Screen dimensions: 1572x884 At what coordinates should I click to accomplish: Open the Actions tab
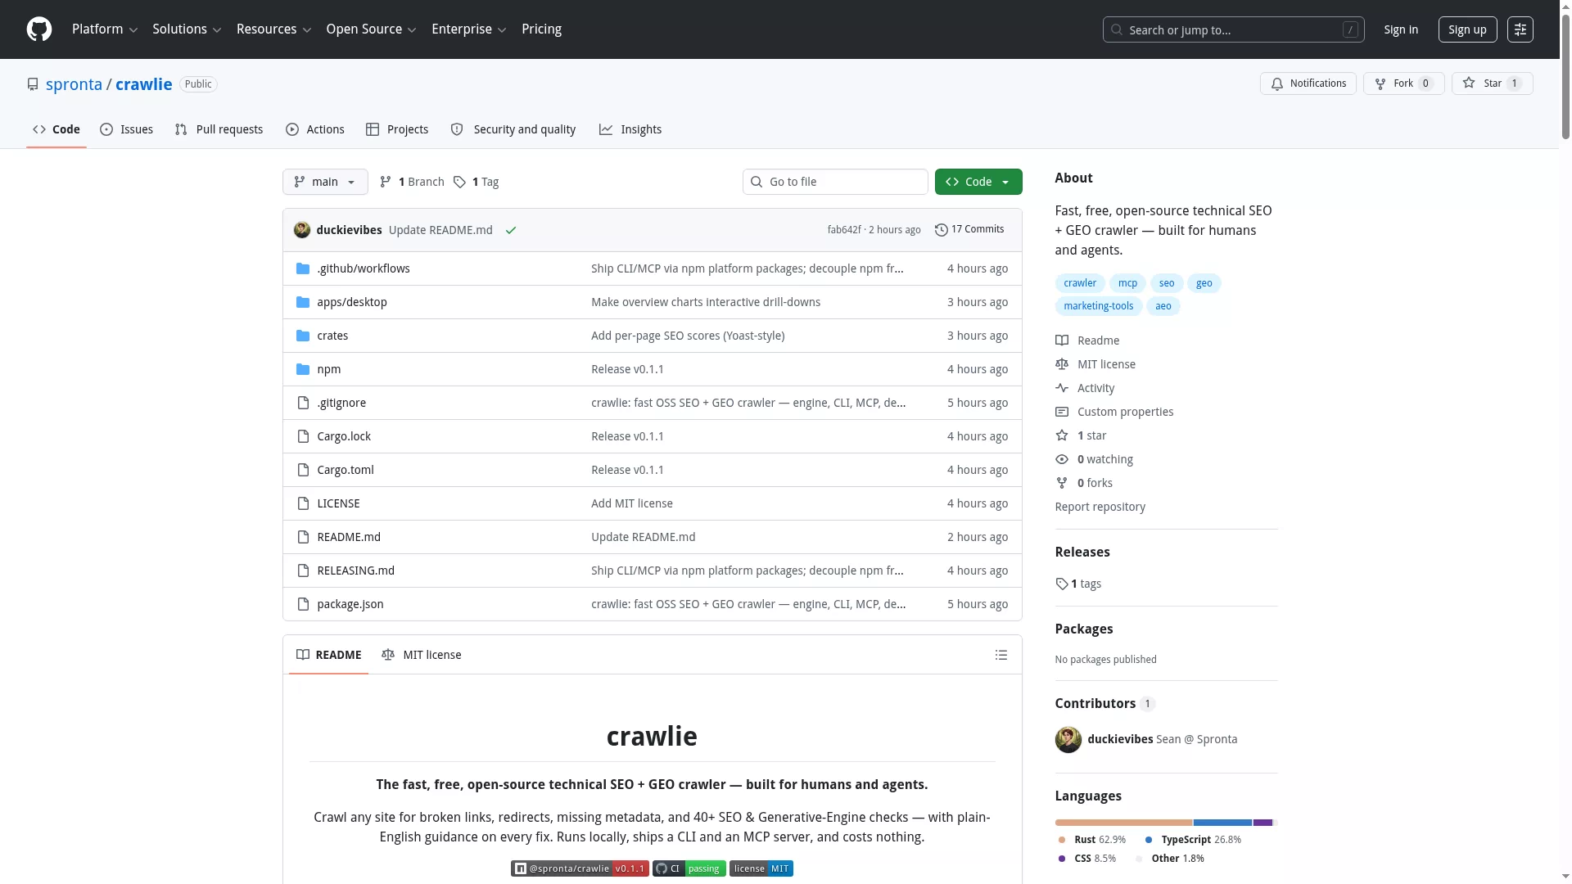[x=315, y=129]
